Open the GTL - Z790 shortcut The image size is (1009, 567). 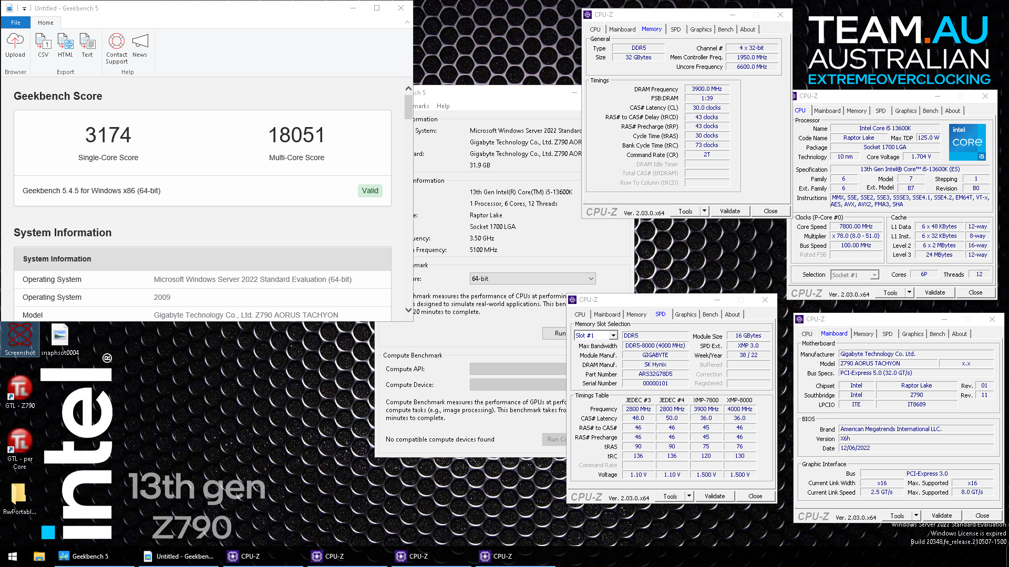(x=20, y=392)
